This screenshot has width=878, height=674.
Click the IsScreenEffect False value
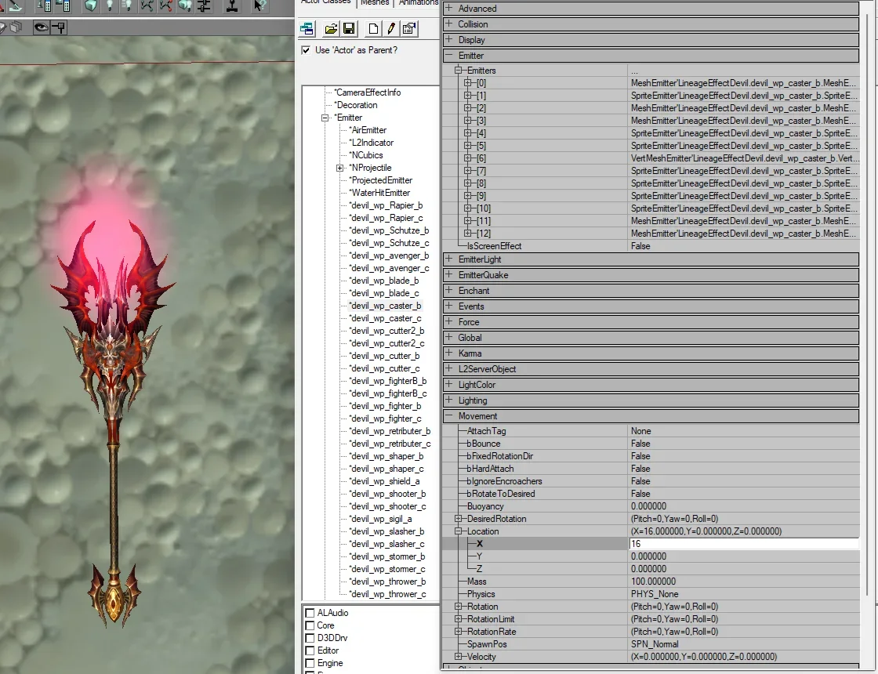tap(640, 246)
